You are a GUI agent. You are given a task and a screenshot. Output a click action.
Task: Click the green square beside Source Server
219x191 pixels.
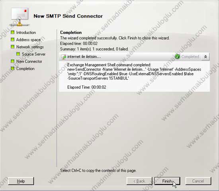tap(18, 54)
